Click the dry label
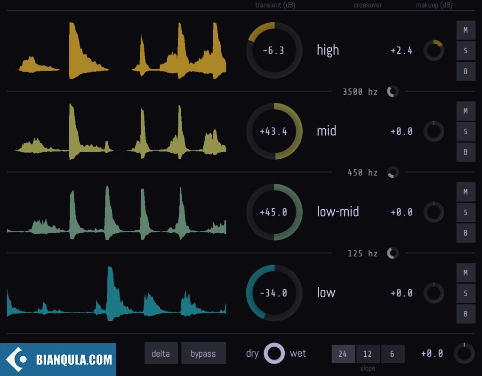Viewport: 482px width, 376px height. tap(252, 353)
